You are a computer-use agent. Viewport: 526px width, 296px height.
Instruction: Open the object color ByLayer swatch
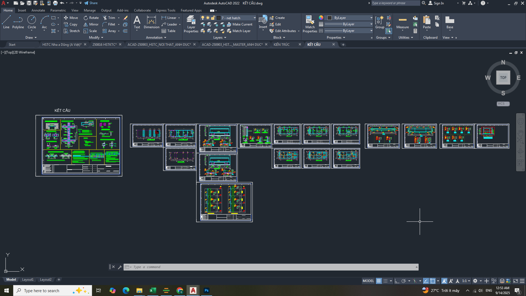tap(330, 18)
